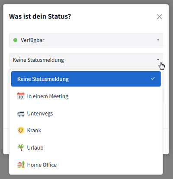Pick the Krank status message
Viewport: 173px width, 179px height.
86,131
